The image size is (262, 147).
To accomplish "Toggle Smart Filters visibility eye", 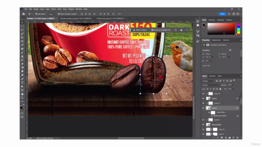I will (209, 113).
